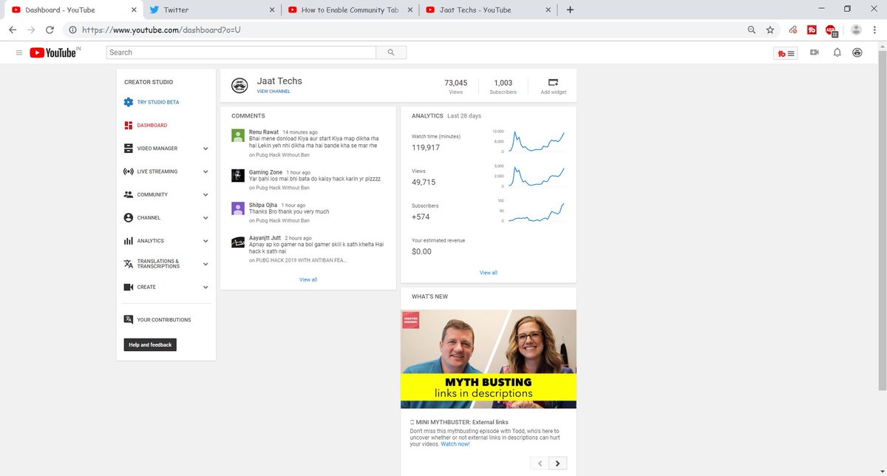Switch to Jaat Techs - YouTube tab
The width and height of the screenshot is (887, 476).
click(488, 10)
